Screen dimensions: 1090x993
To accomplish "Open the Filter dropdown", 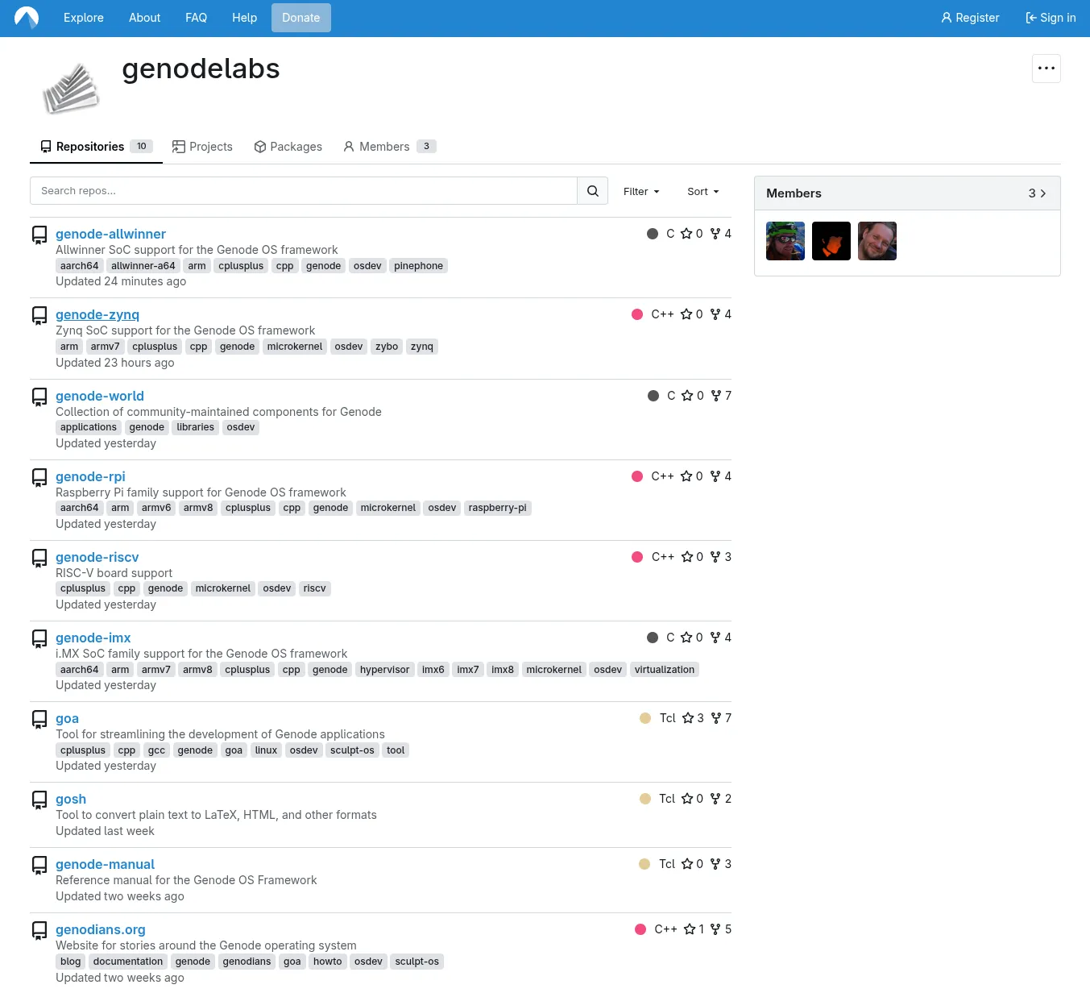I will 641,191.
